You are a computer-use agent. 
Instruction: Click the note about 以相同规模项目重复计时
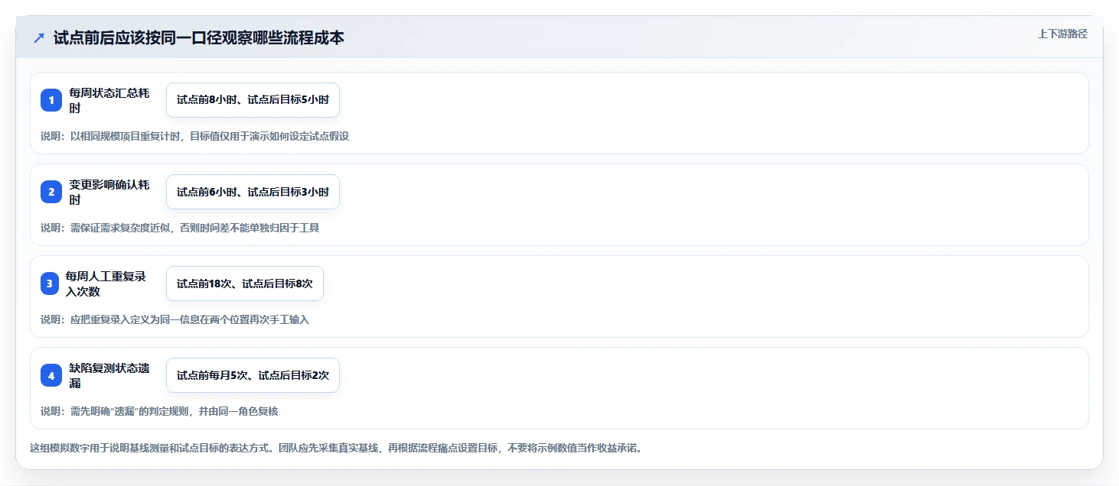point(194,136)
